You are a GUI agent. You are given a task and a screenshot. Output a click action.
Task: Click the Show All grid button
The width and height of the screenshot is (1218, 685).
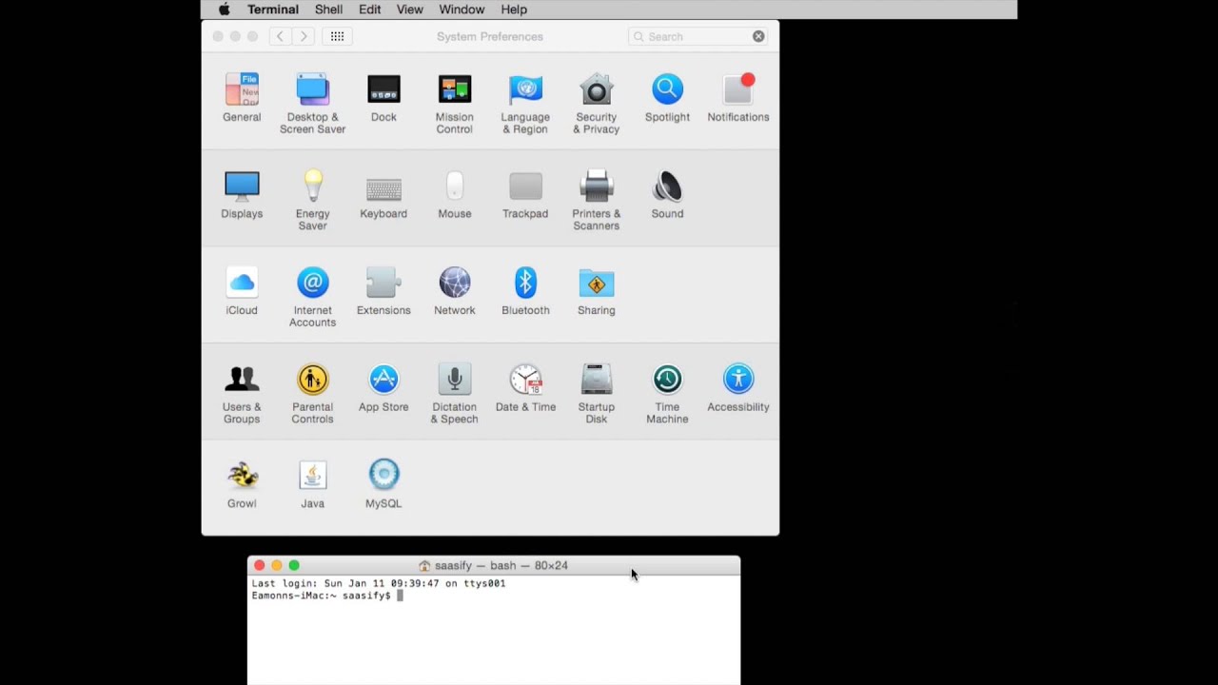338,36
